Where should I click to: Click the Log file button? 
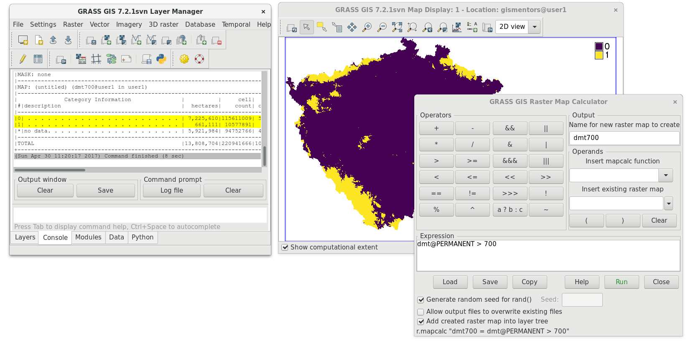pyautogui.click(x=172, y=191)
